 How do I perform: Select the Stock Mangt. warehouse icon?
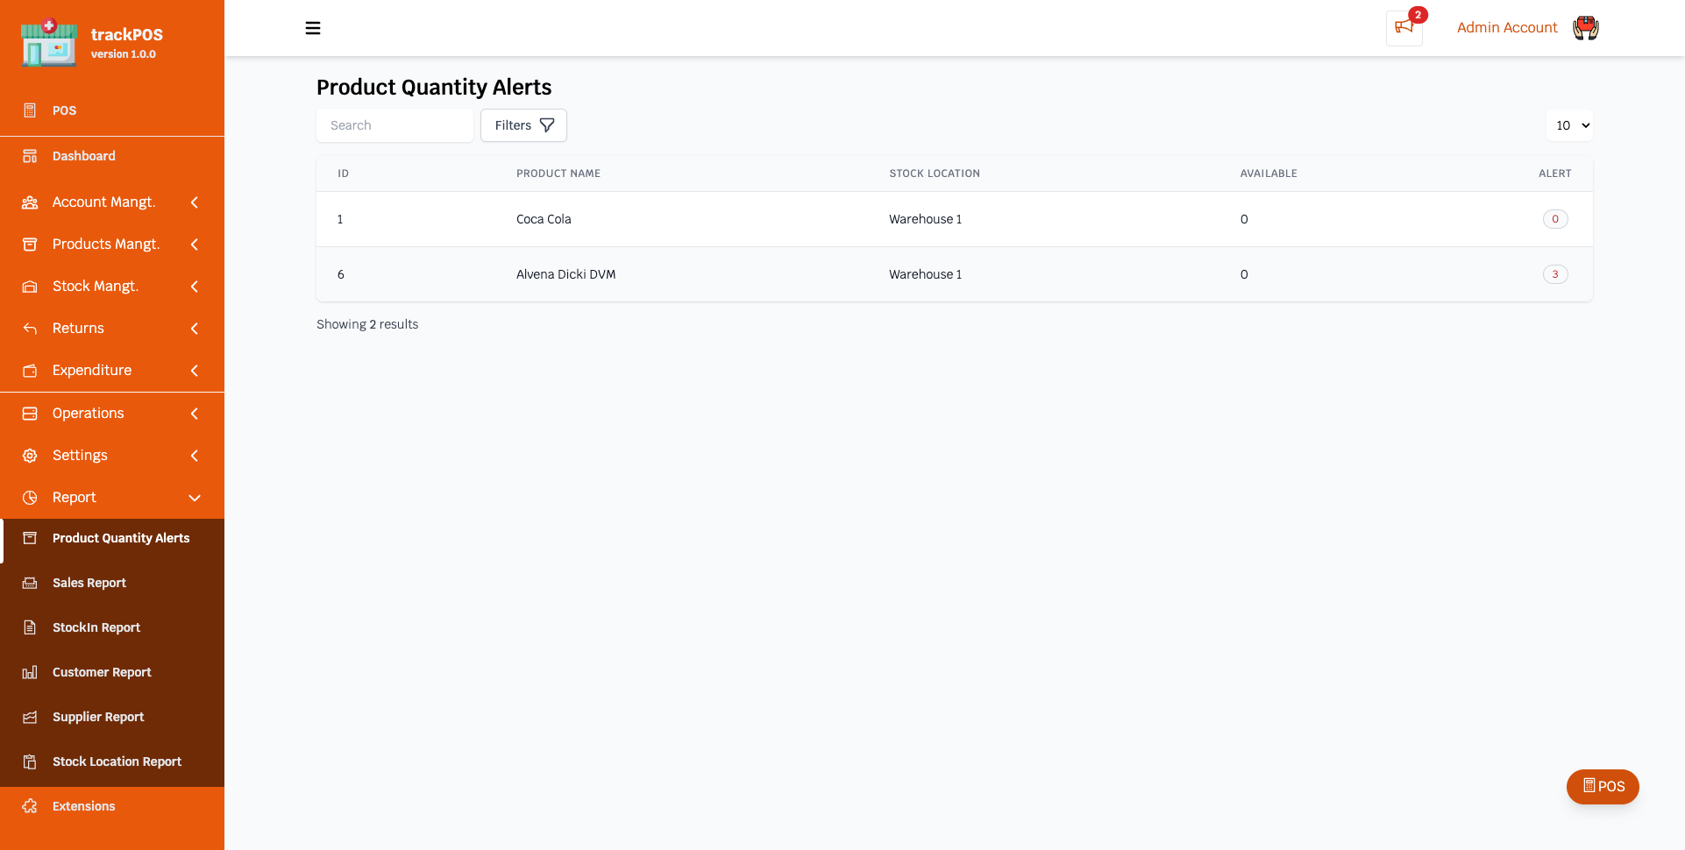29,286
